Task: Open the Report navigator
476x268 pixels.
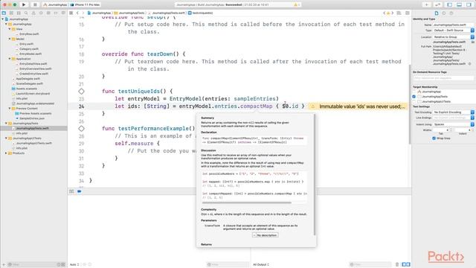Action: [x=63, y=13]
